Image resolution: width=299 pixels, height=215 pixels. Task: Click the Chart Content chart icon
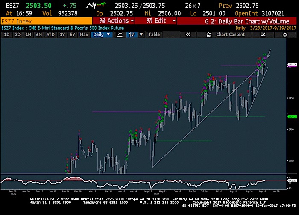click(209, 35)
